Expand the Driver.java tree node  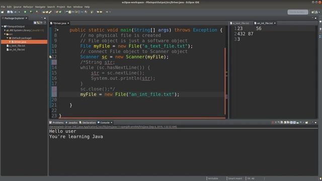pyautogui.click(x=10, y=42)
